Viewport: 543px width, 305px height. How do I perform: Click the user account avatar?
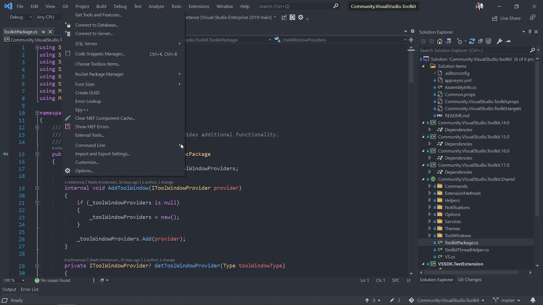pyautogui.click(x=479, y=6)
